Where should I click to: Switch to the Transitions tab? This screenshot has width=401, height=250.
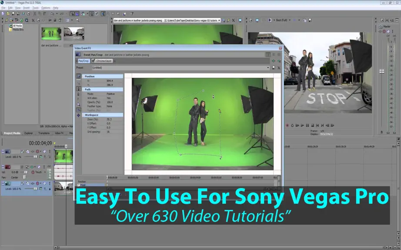click(44, 133)
